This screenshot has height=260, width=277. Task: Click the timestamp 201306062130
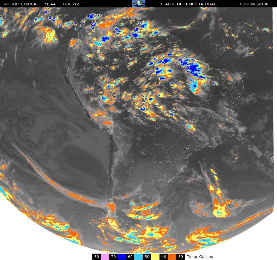pyautogui.click(x=254, y=4)
